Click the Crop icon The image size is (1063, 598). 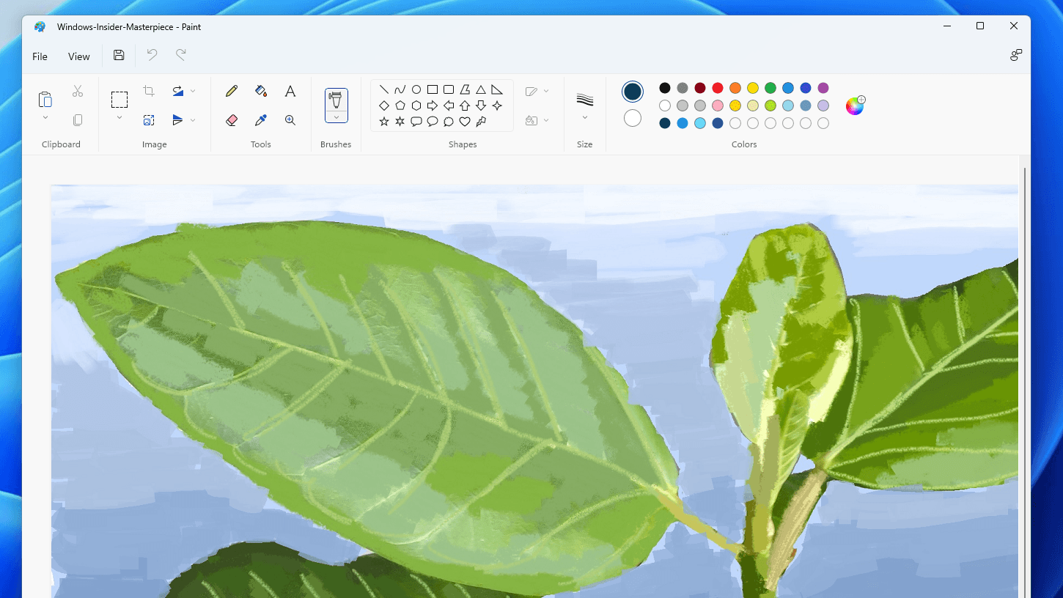coord(149,91)
